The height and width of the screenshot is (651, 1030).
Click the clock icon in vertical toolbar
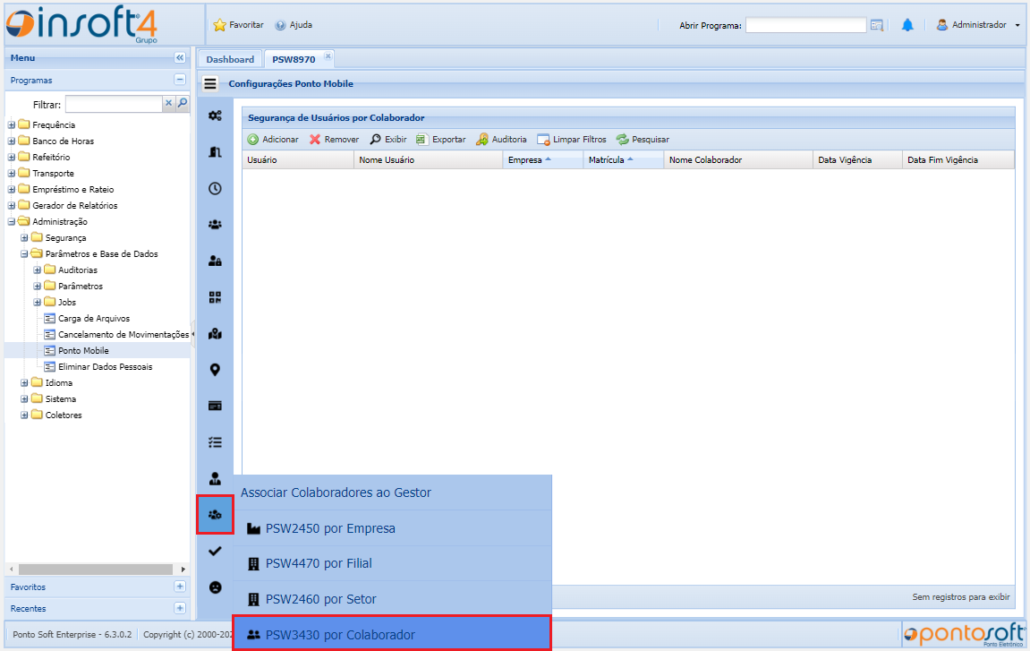pos(215,188)
